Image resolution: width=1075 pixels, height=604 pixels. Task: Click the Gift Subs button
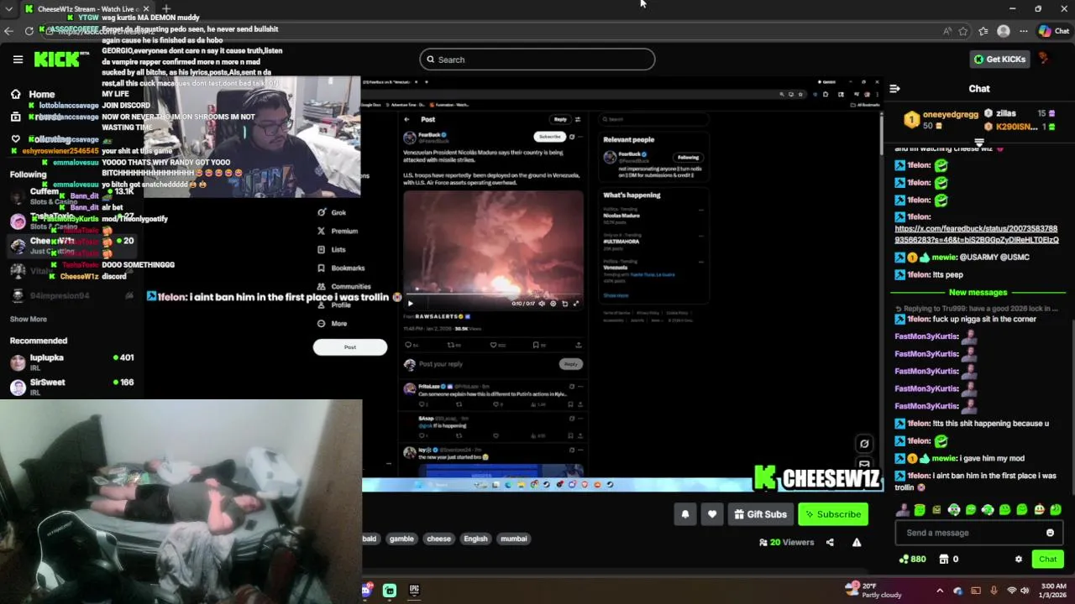pos(761,514)
